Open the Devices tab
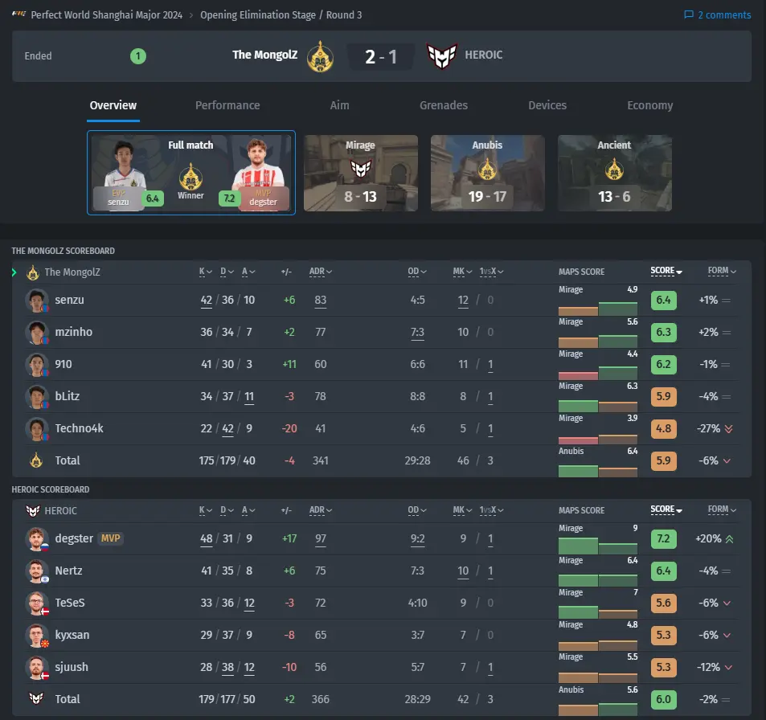Viewport: 766px width, 720px height. click(x=547, y=105)
